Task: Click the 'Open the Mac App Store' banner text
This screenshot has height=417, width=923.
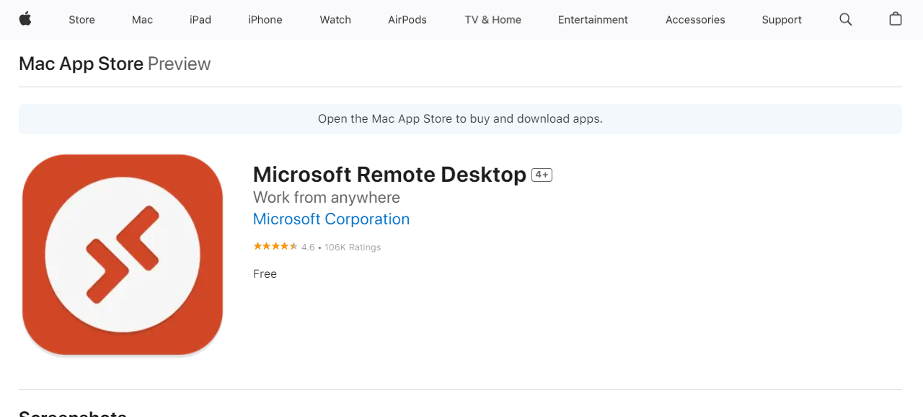Action: point(460,119)
